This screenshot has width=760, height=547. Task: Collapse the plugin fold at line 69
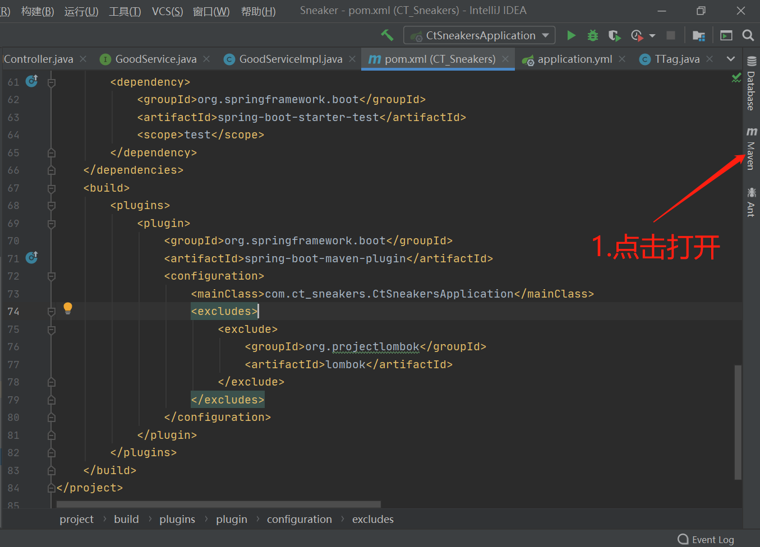[52, 224]
